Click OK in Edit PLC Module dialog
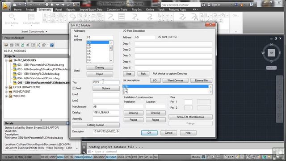This screenshot has height=161, width=286. click(149, 133)
